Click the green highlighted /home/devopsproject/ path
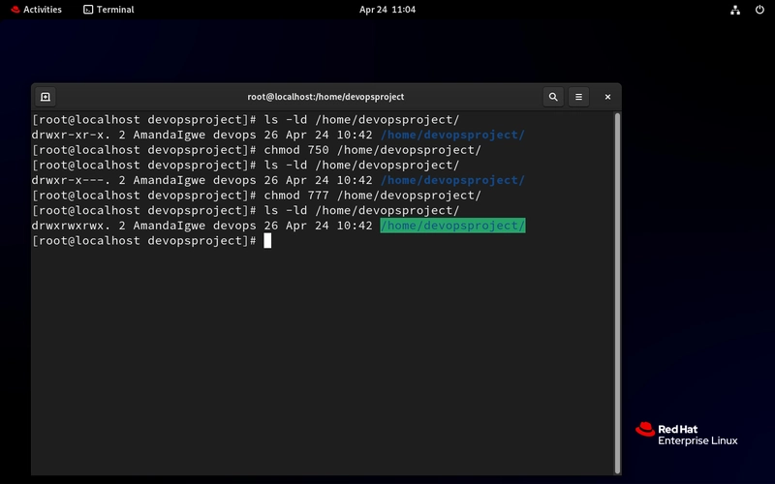Viewport: 775px width, 484px height. click(x=452, y=226)
